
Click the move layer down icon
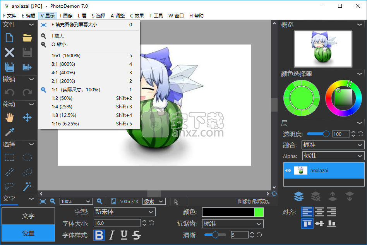(350, 196)
